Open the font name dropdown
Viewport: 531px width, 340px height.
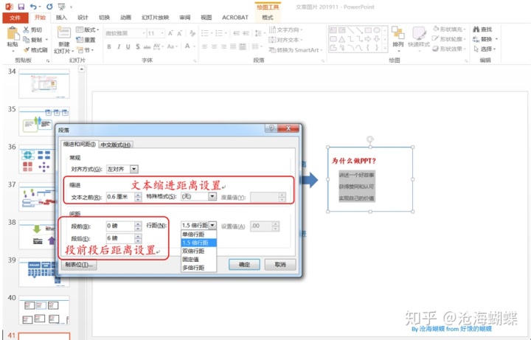(144, 33)
